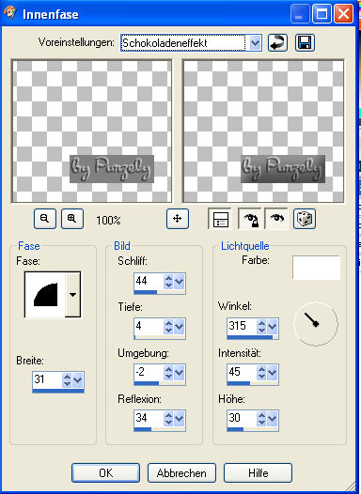Click OK to apply the bevel
The image size is (361, 494).
coord(105,473)
